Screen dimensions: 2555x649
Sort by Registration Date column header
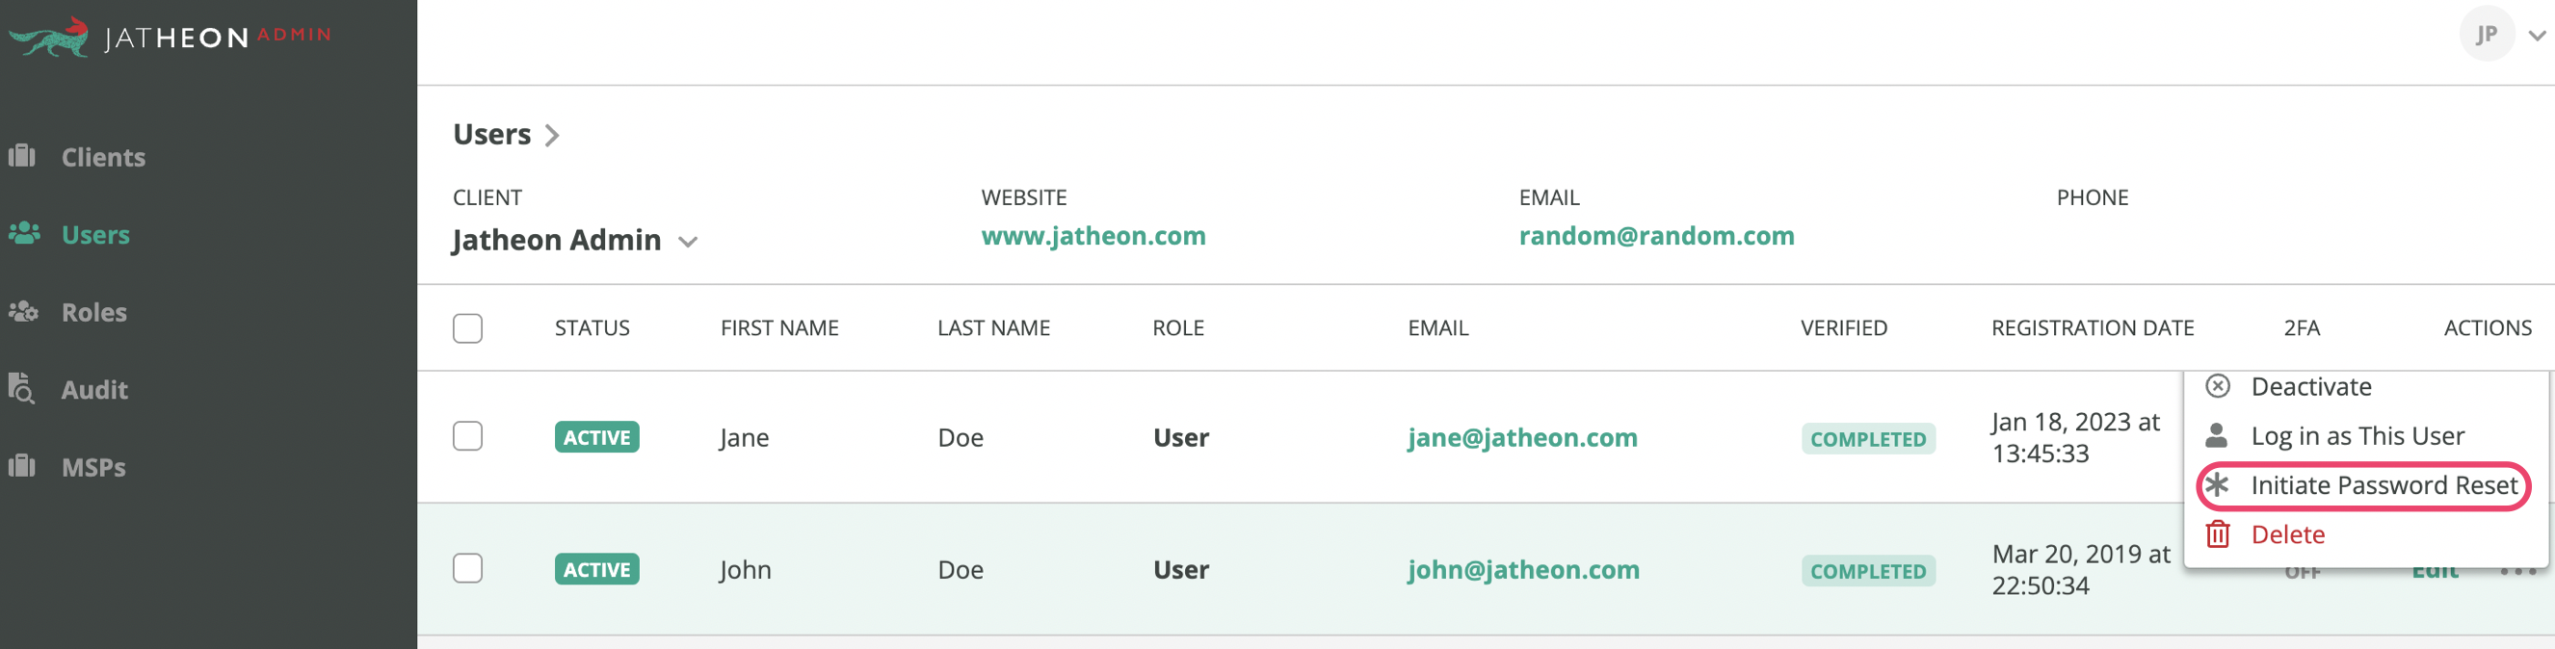(2092, 328)
